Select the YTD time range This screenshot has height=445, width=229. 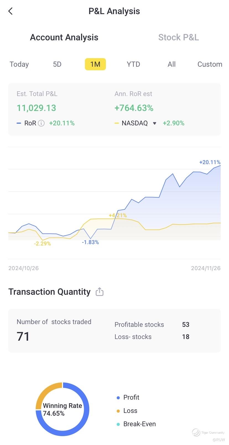pos(133,64)
